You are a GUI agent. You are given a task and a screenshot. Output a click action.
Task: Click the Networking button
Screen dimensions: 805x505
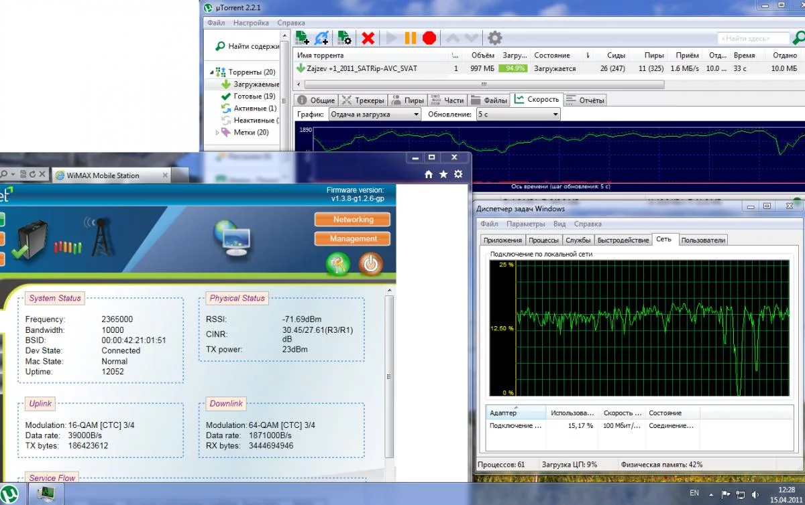(353, 220)
